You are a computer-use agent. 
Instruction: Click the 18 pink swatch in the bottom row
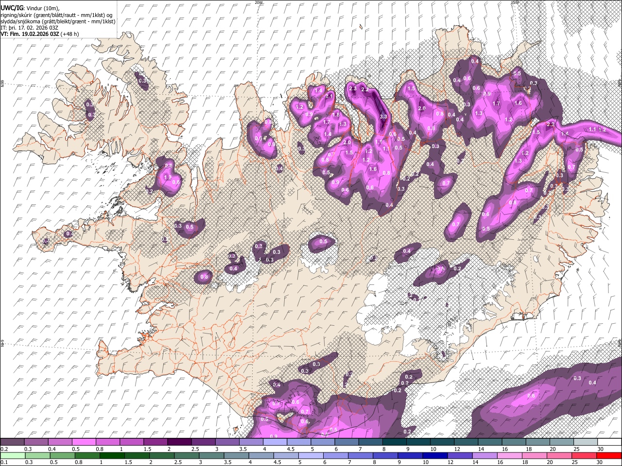pos(535,455)
